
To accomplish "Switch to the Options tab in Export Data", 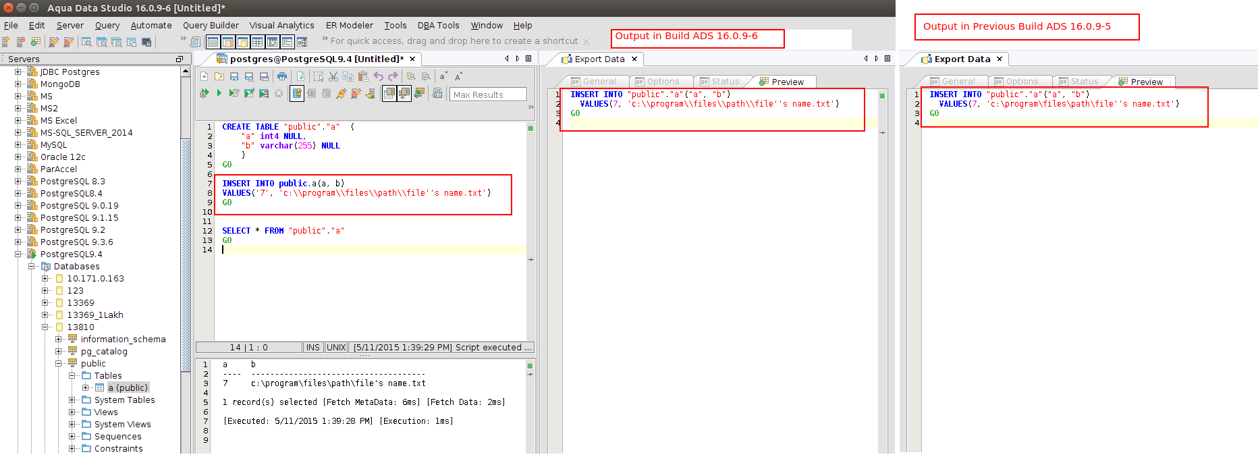I will [x=657, y=82].
